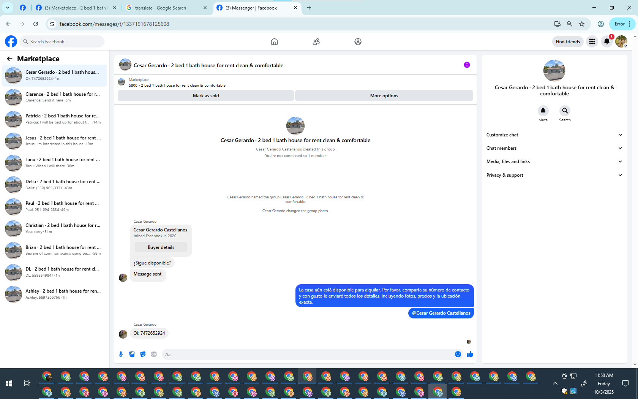Image resolution: width=638 pixels, height=399 pixels.
Task: Close the translate Google Search tab
Action: pos(205,8)
